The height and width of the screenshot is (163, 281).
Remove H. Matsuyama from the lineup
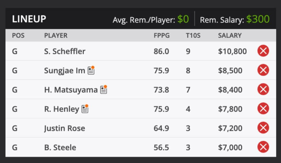[263, 90]
